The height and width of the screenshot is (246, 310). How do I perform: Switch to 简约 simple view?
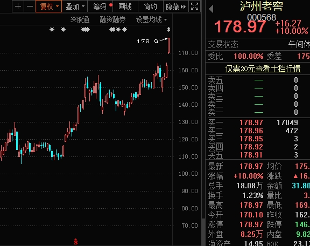151,6
